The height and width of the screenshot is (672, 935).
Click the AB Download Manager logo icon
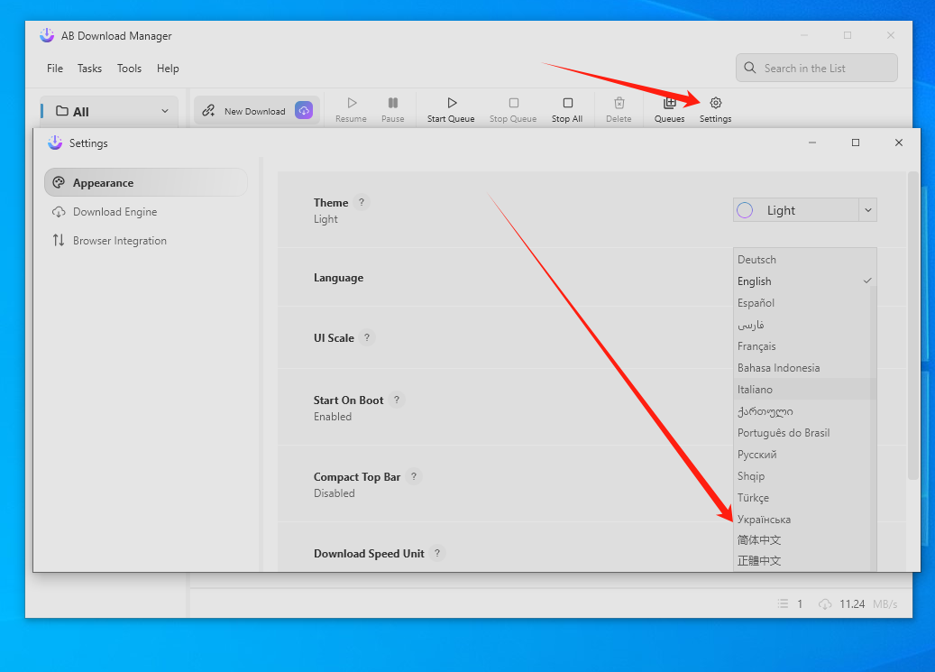tap(47, 35)
